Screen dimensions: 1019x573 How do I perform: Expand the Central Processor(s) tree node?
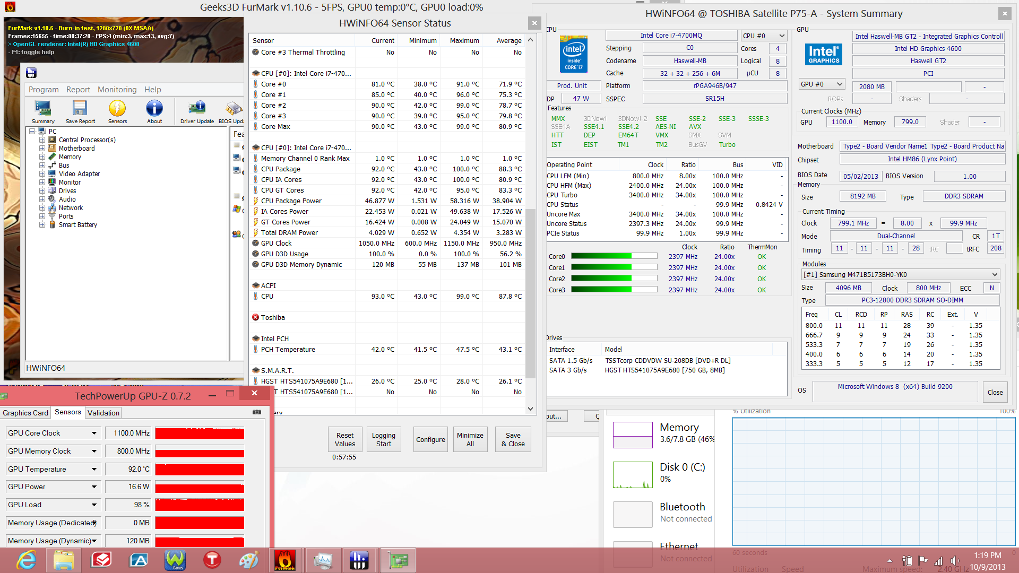click(x=42, y=140)
